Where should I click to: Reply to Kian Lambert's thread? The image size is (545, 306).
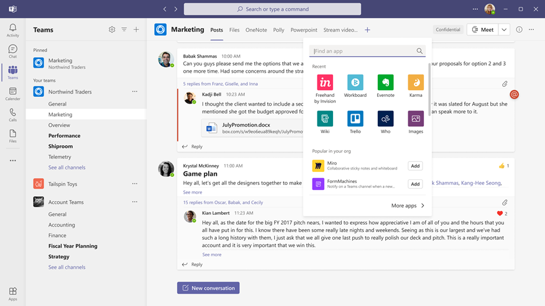[193, 264]
